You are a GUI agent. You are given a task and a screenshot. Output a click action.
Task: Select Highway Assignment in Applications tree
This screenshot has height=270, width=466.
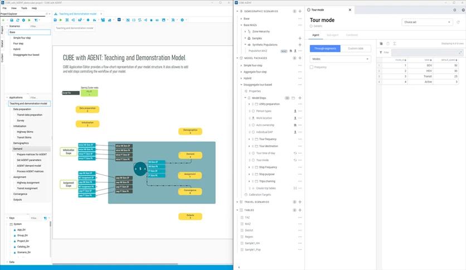(x=28, y=182)
